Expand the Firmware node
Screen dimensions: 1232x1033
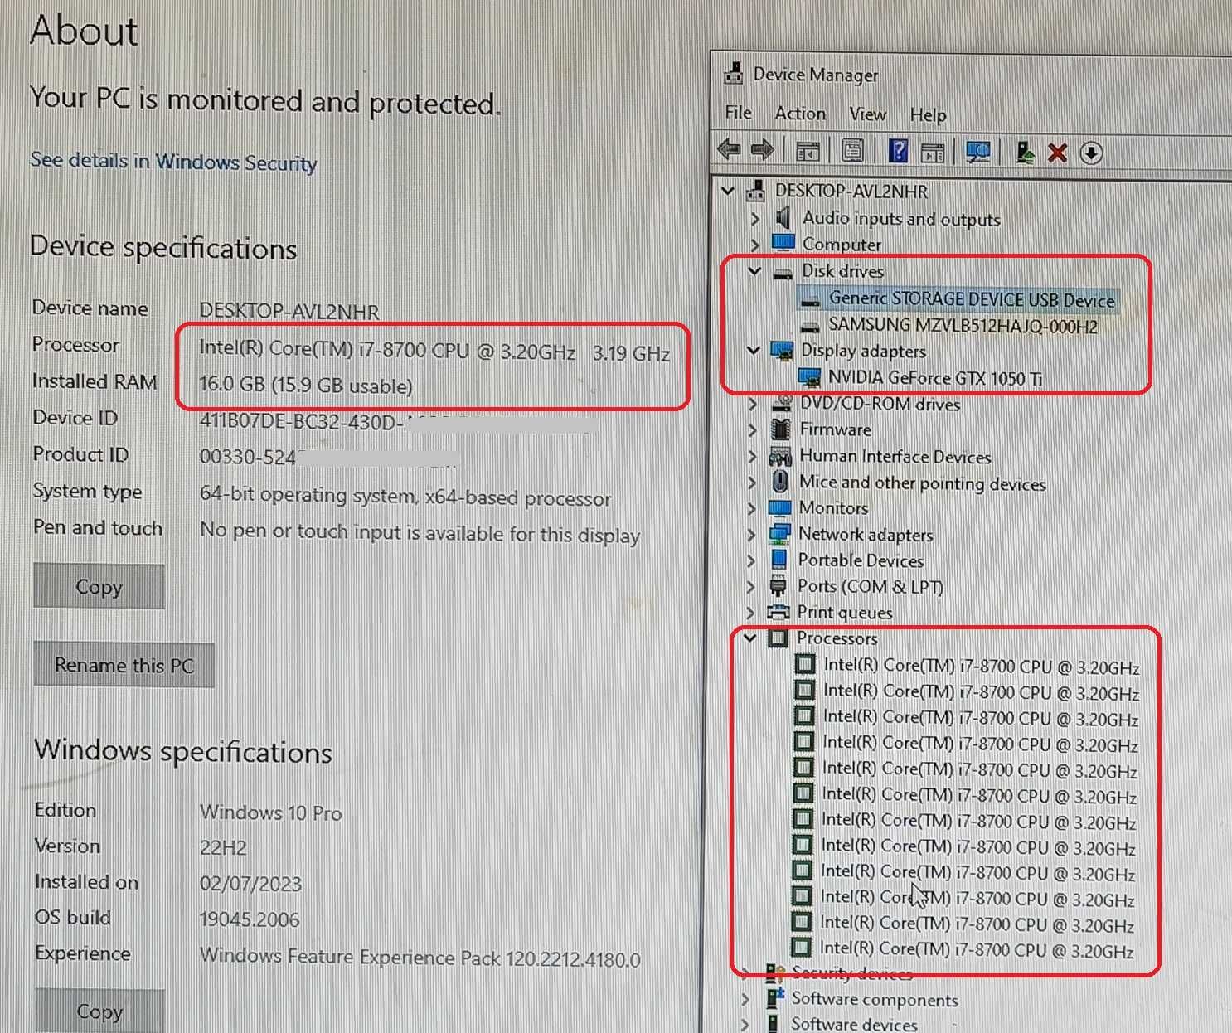coord(753,429)
